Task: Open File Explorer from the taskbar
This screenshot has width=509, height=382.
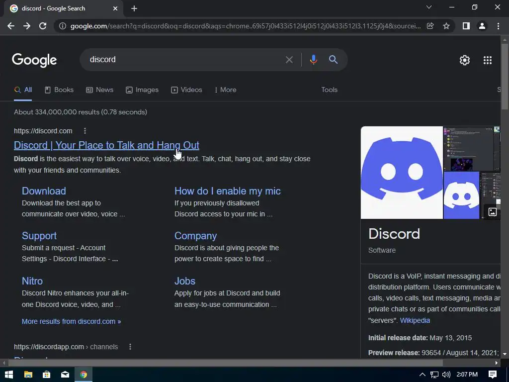Action: pos(28,375)
